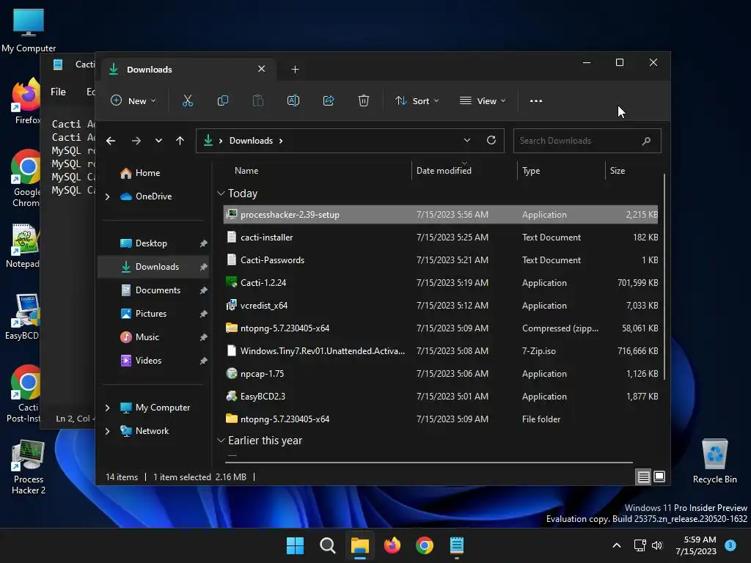Collapse the Today group
Image resolution: width=751 pixels, height=563 pixels.
(x=221, y=194)
